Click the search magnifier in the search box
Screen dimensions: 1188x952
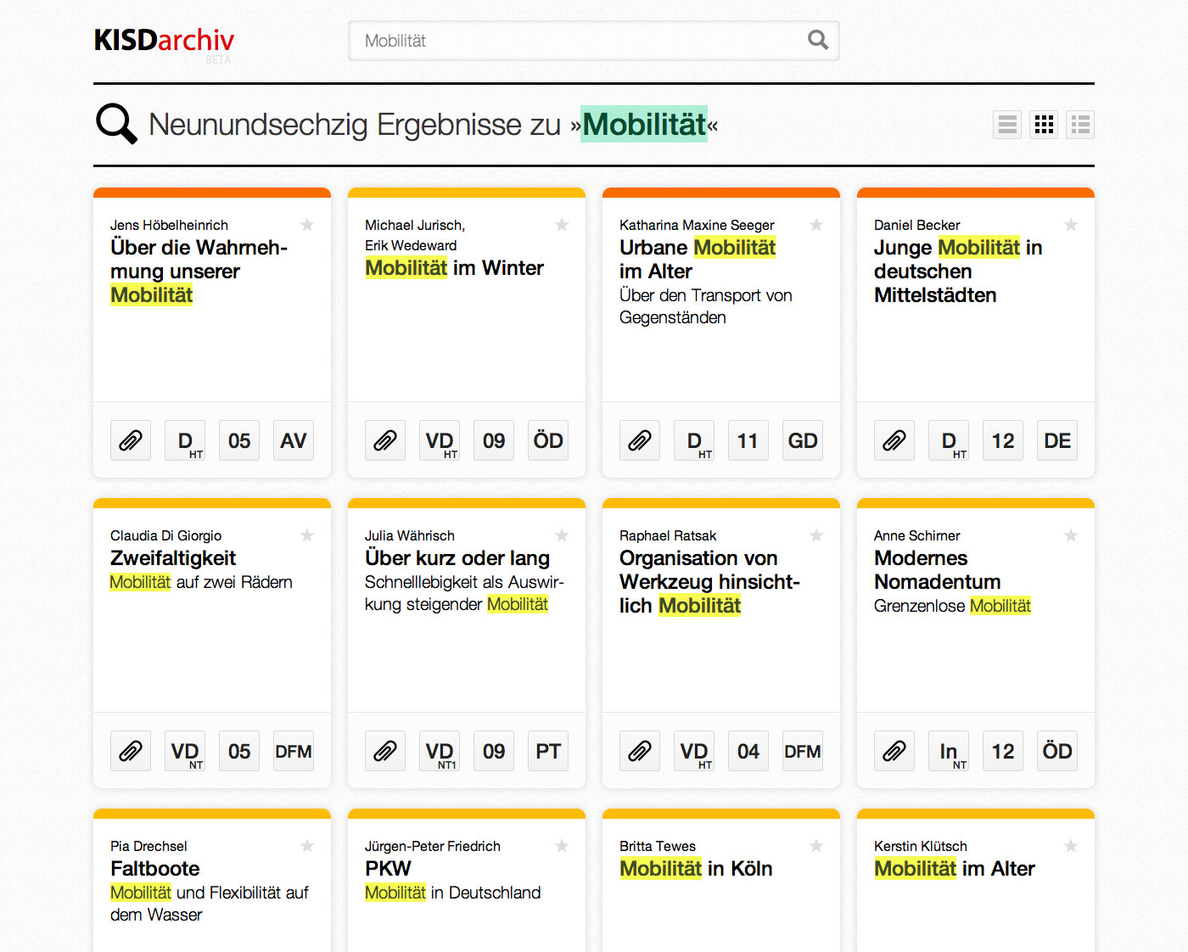(817, 40)
